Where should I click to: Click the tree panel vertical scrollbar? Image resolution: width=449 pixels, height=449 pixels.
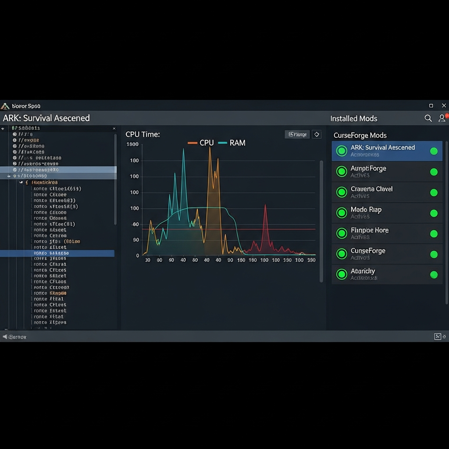click(115, 179)
